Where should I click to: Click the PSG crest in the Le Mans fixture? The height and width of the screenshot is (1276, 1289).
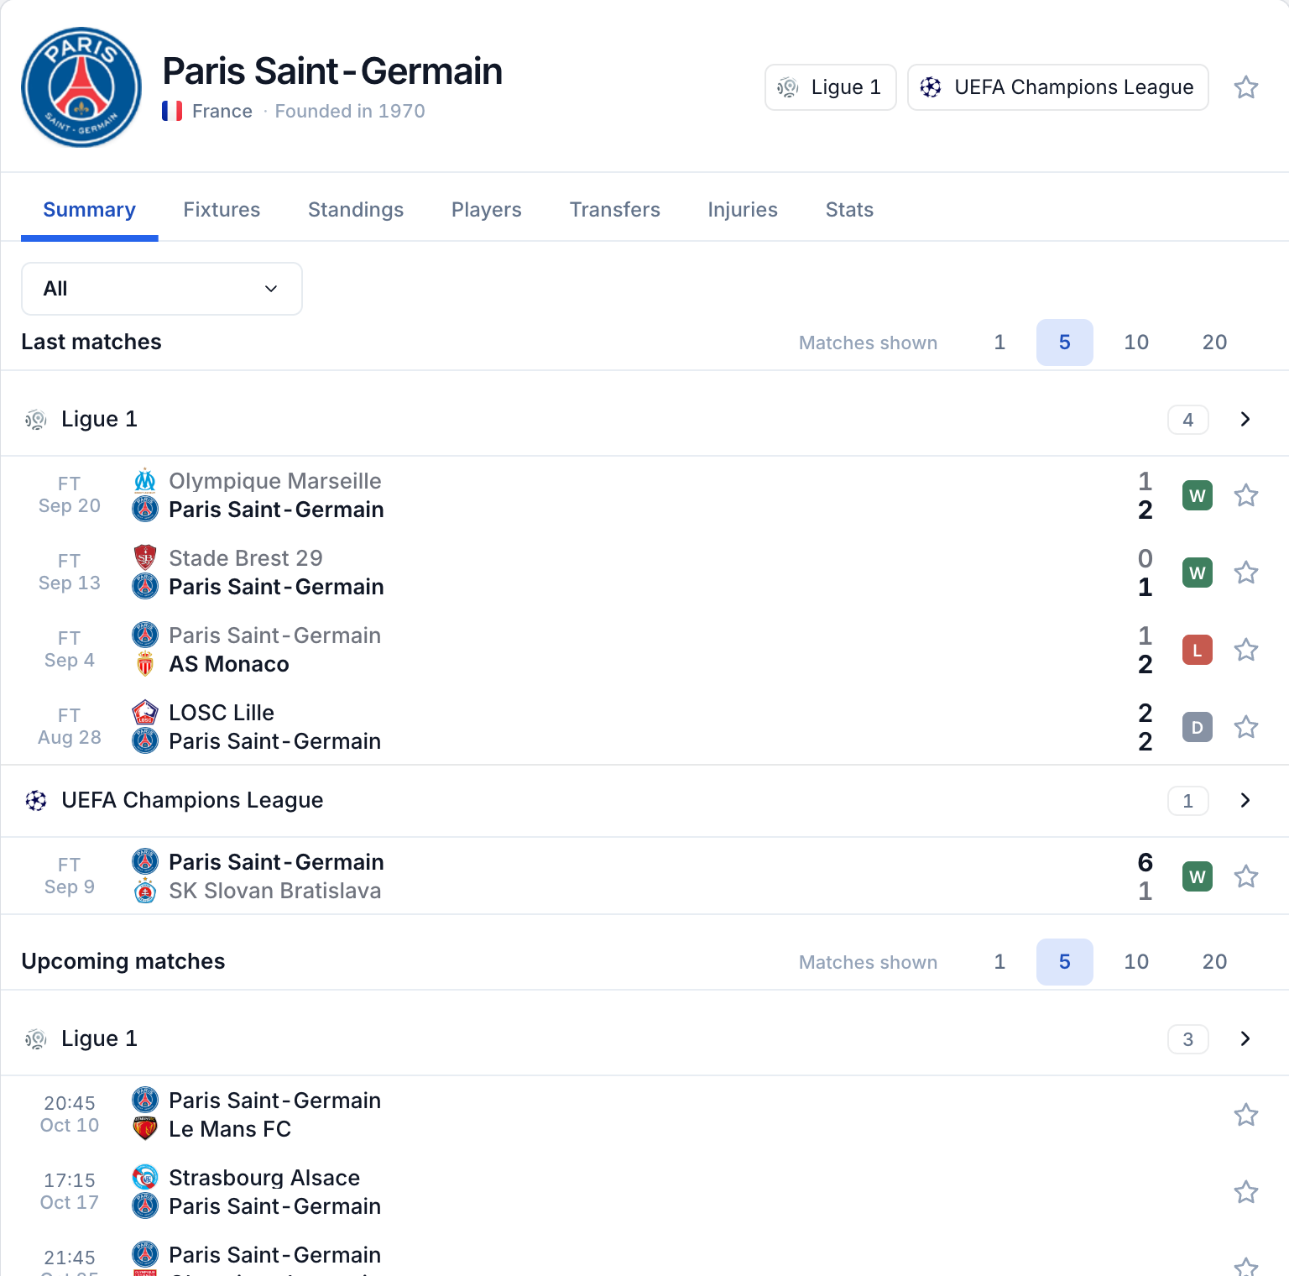[x=145, y=1101]
